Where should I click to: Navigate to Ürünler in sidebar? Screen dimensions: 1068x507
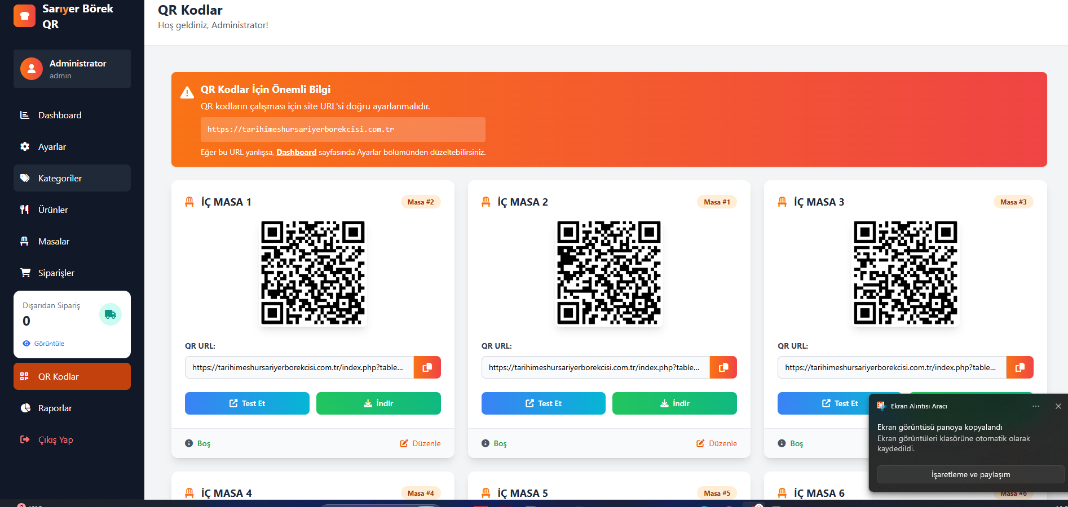53,210
